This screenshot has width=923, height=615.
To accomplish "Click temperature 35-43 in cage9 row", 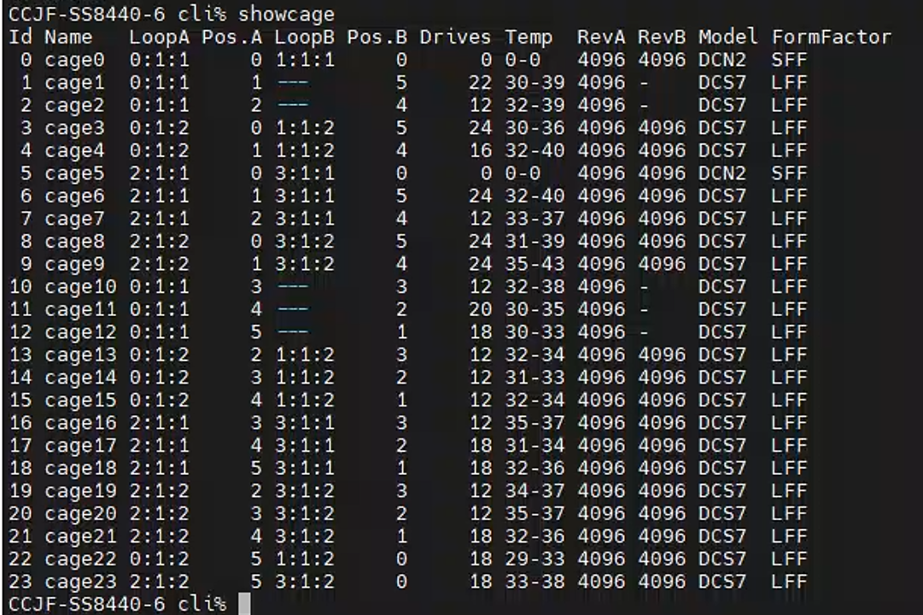I will (x=535, y=264).
